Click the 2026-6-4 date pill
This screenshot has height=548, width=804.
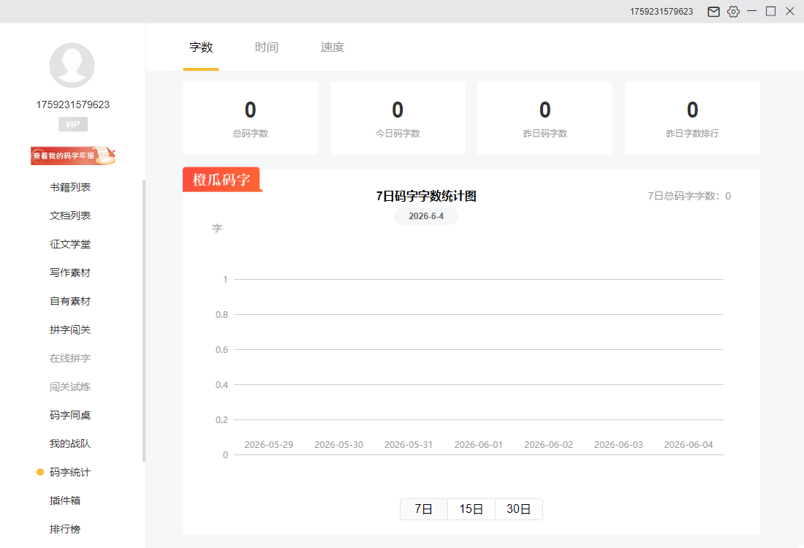[x=426, y=216]
